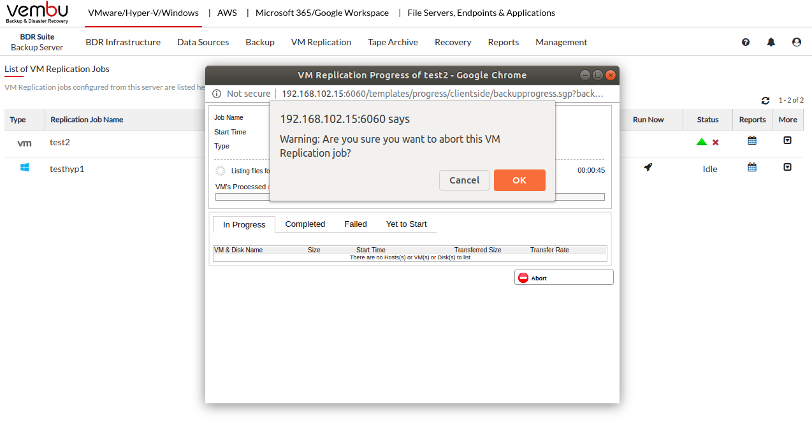
Task: Open the notifications bell icon
Action: pyautogui.click(x=771, y=42)
